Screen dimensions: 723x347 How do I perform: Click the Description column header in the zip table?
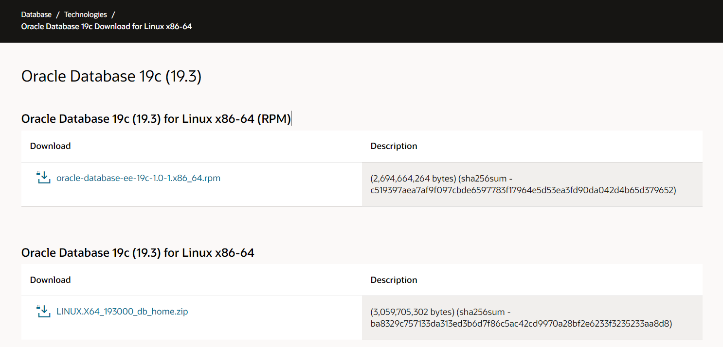394,280
